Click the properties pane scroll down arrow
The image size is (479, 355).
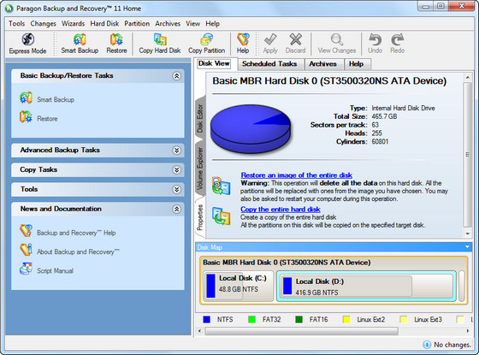click(467, 234)
